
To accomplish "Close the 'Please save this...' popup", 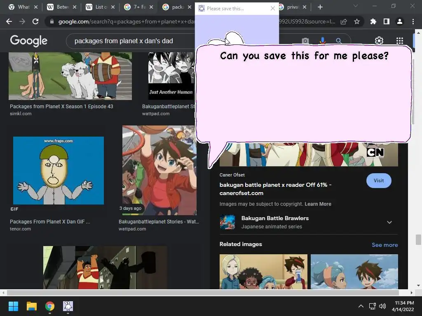I will 273,8.
